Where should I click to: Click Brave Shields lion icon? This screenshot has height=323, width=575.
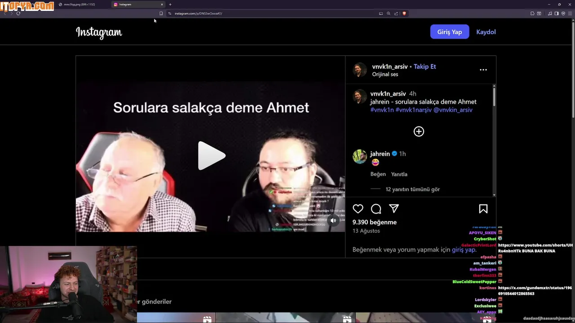click(x=404, y=13)
